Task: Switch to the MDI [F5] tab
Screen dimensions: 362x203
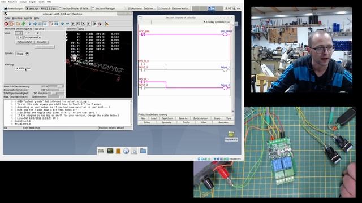Action: point(39,29)
